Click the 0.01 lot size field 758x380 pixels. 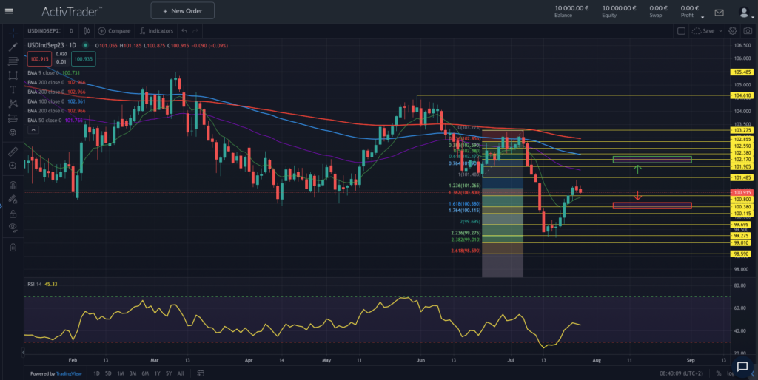pos(61,62)
